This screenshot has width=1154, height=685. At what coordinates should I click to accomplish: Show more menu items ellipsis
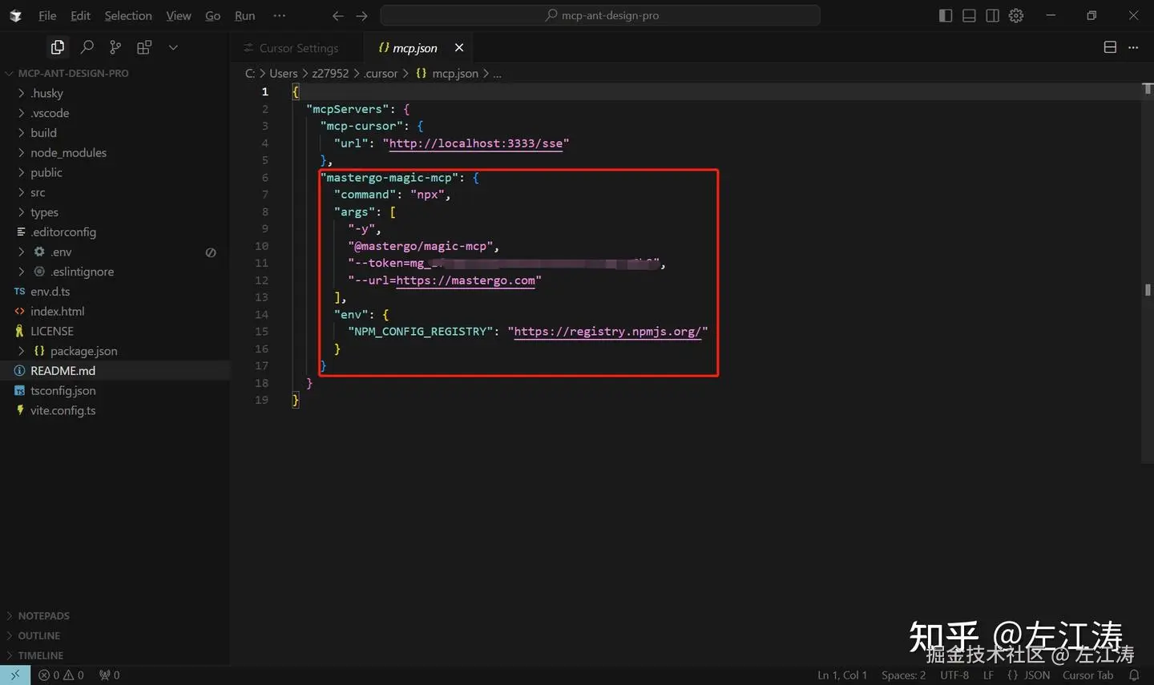[279, 15]
